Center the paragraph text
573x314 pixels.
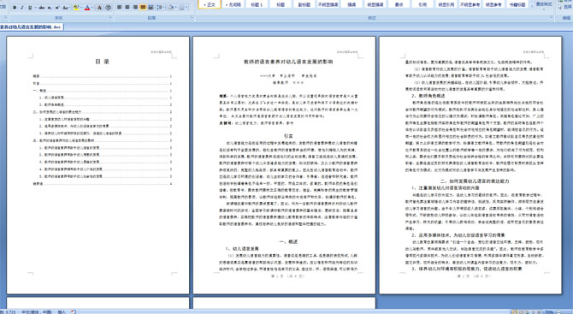[127, 7]
